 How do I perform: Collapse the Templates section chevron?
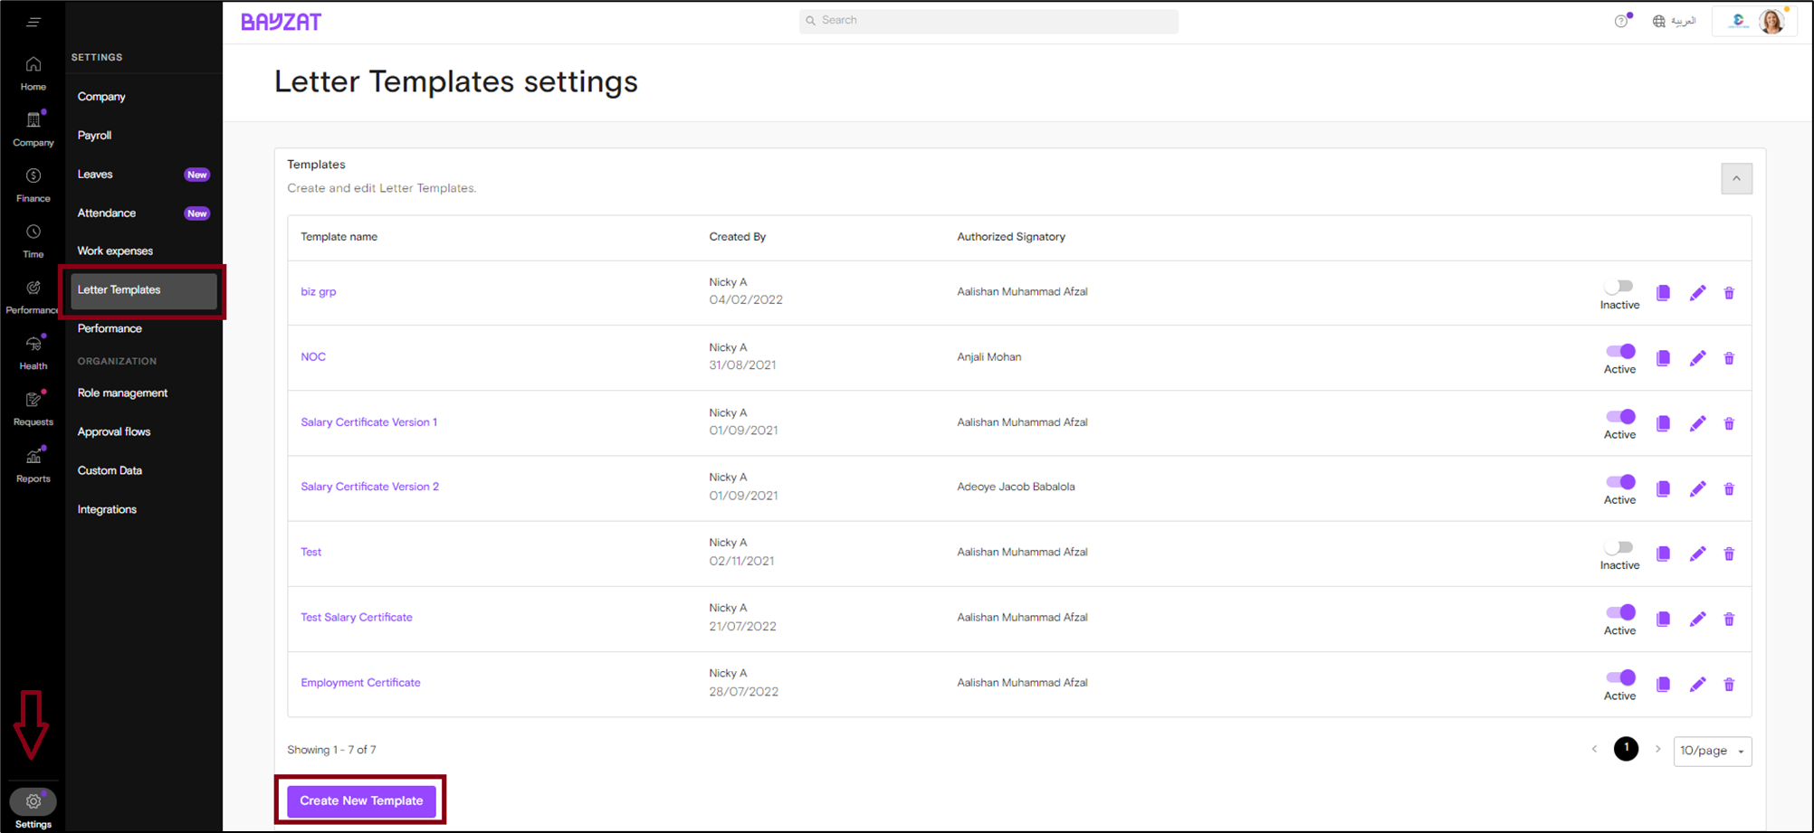point(1736,178)
